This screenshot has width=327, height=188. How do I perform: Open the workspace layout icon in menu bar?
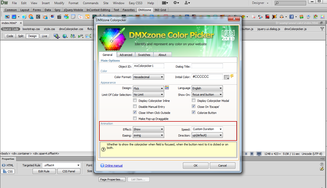(165, 3)
